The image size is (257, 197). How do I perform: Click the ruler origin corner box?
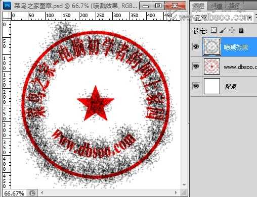tap(7, 16)
